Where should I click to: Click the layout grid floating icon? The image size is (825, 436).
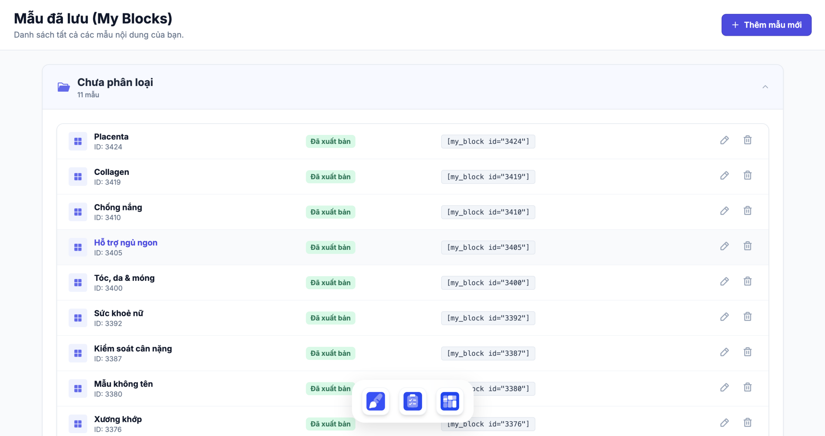(x=450, y=401)
